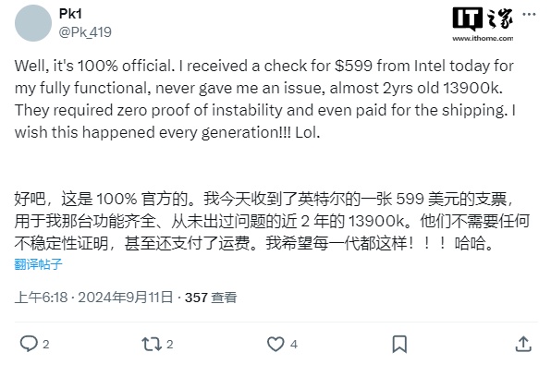551x365 pixels.
Task: Click the reply count number beside bubble
Action: pos(46,345)
